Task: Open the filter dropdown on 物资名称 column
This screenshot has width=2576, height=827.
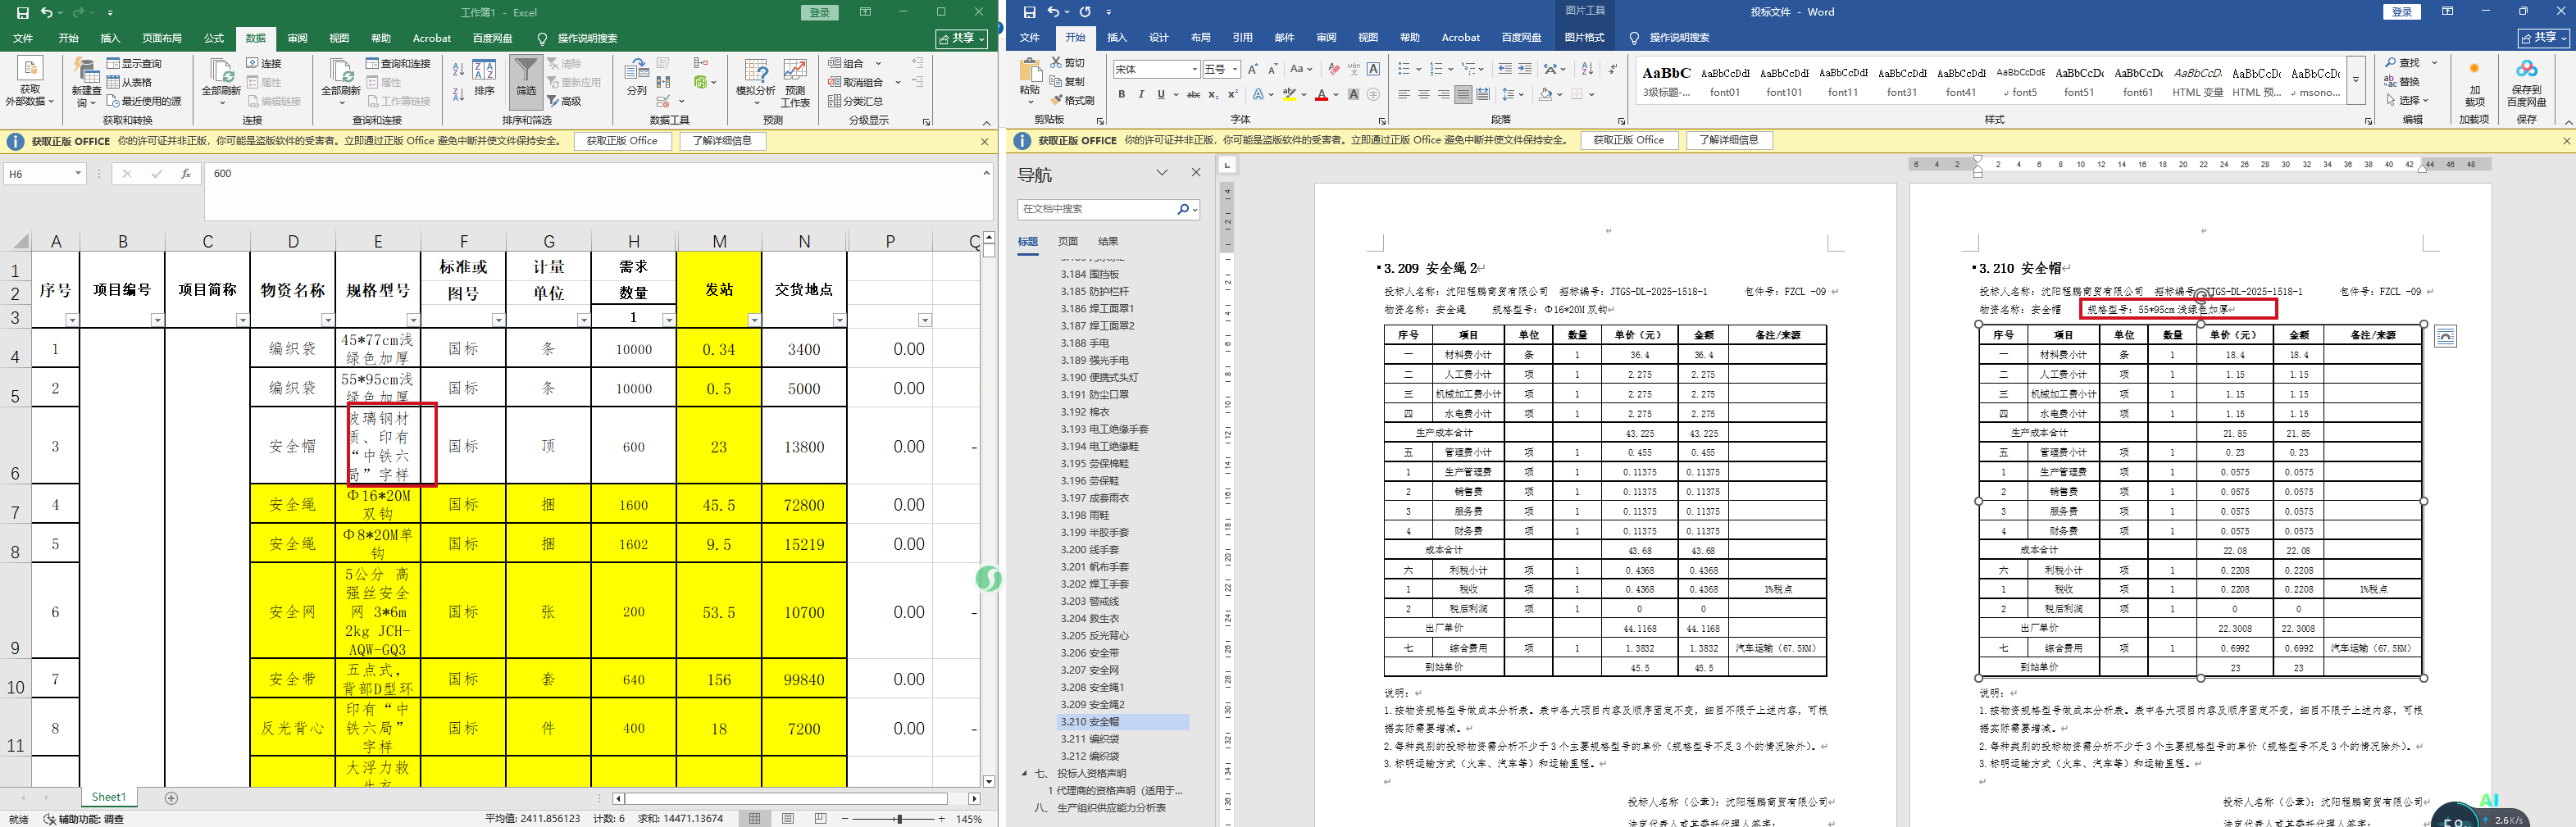Action: tap(327, 320)
